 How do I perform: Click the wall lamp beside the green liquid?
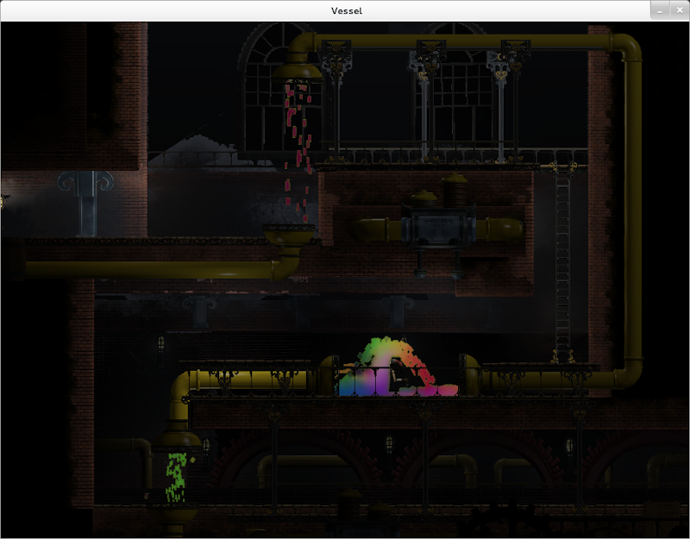(x=205, y=446)
